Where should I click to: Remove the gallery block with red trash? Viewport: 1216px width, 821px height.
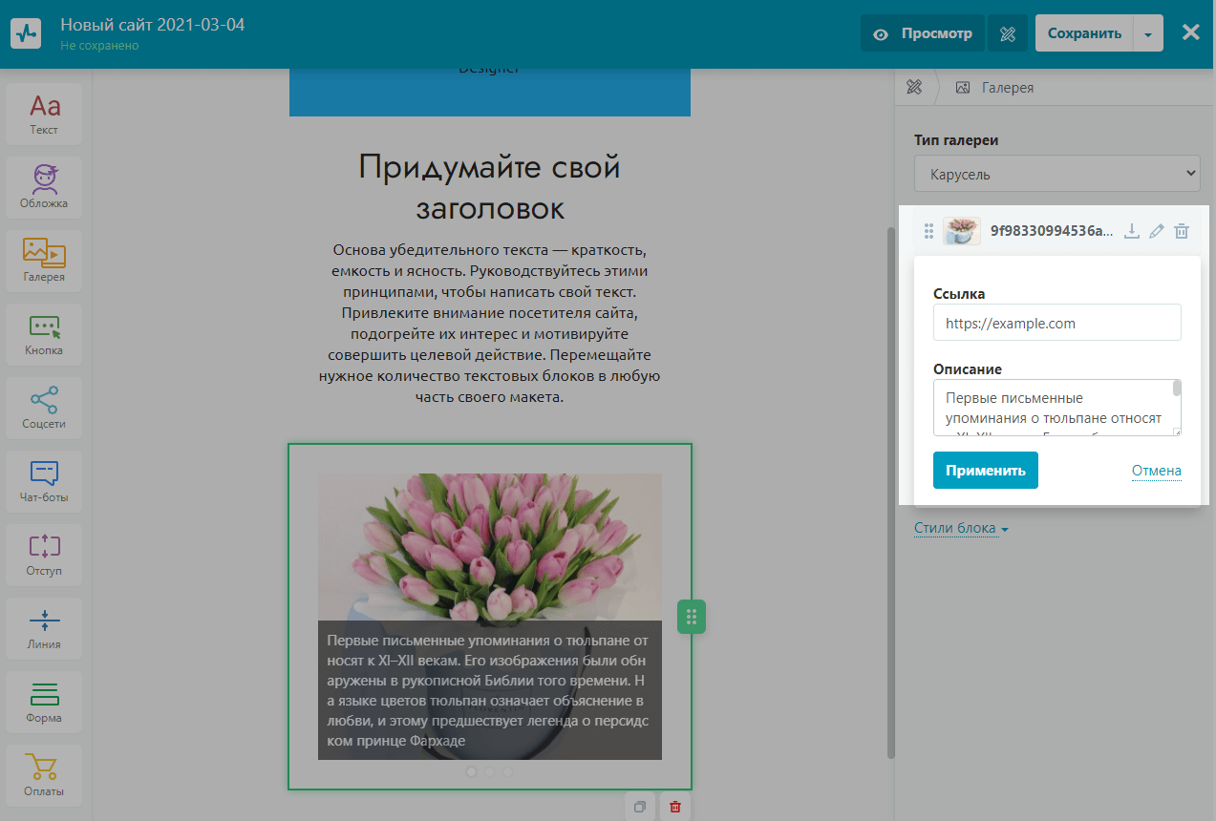(x=675, y=807)
